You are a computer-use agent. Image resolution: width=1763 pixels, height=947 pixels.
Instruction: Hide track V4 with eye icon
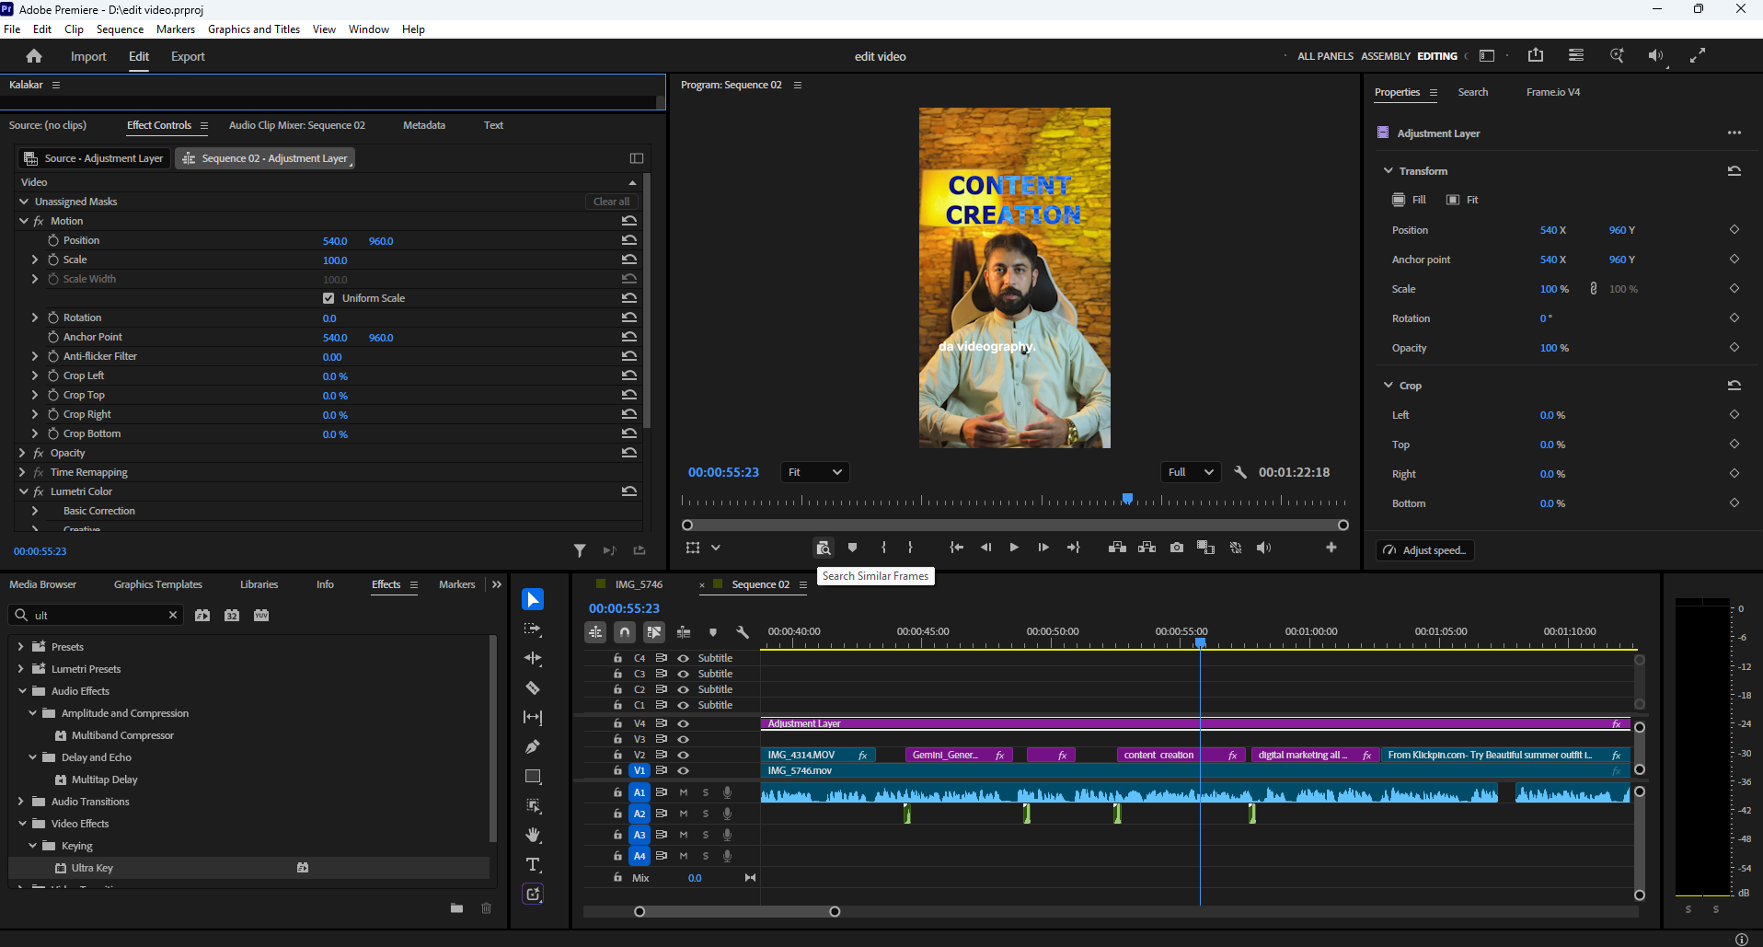[x=684, y=723]
